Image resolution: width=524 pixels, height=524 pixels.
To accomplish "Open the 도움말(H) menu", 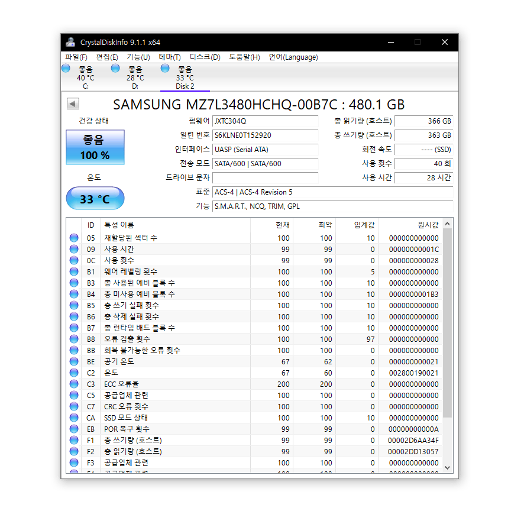I will click(x=244, y=57).
